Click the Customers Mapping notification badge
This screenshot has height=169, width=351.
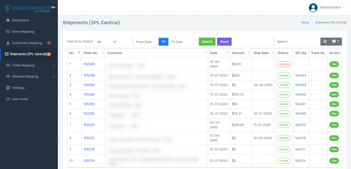(49, 43)
